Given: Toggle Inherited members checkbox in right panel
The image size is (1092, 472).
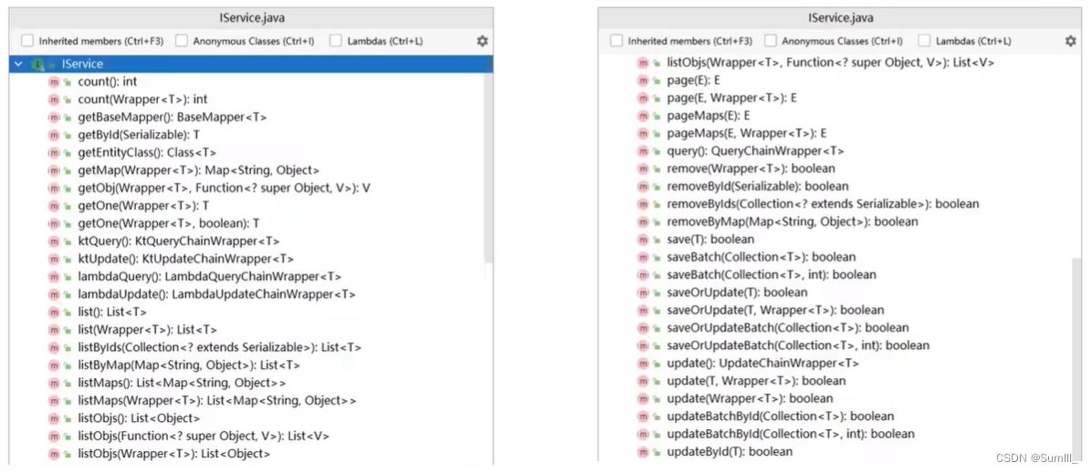Looking at the screenshot, I should click(x=616, y=41).
